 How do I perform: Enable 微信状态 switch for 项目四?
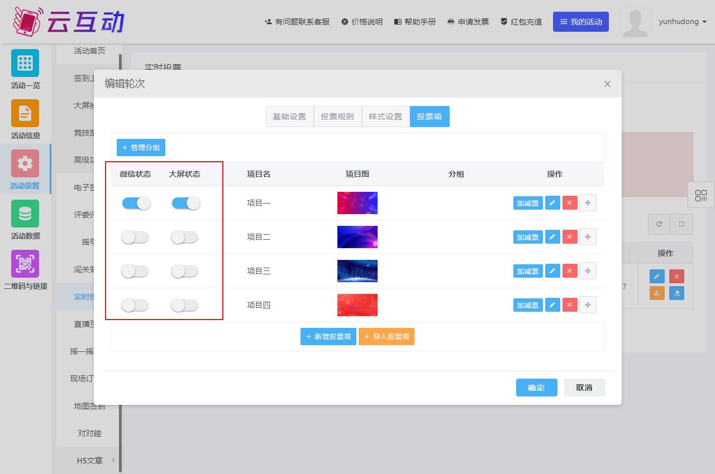(x=135, y=305)
